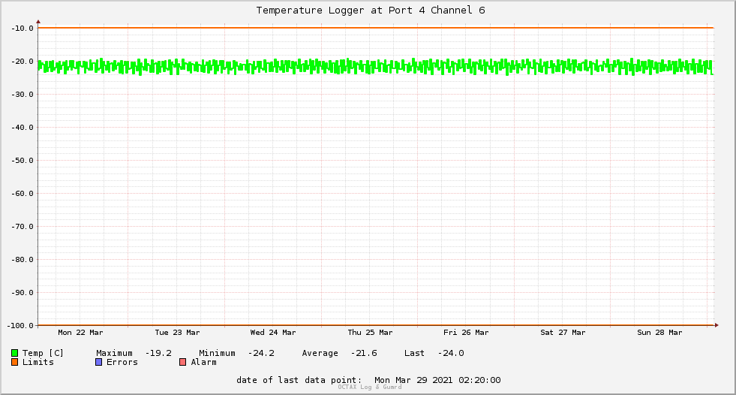Click the -60.0 y-axis label
This screenshot has width=736, height=395.
point(23,194)
